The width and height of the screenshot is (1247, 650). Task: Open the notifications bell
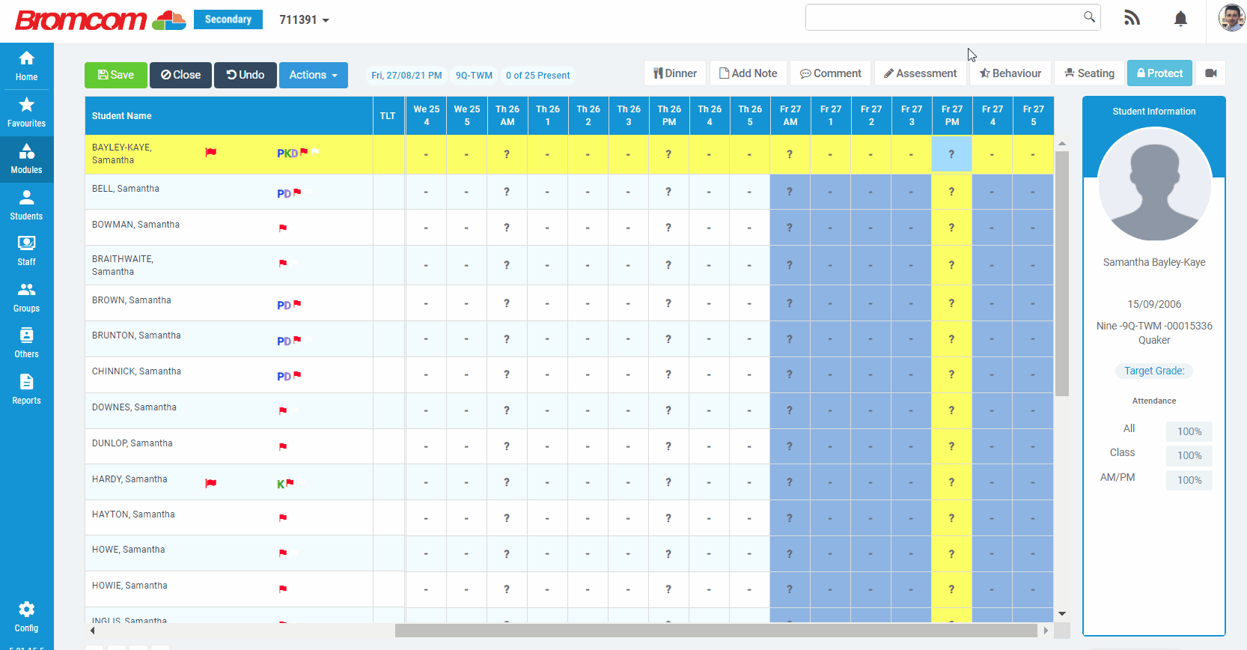click(x=1180, y=19)
